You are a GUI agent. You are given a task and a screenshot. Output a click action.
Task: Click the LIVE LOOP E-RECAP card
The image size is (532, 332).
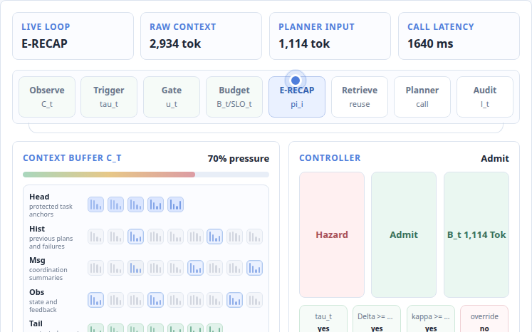tap(73, 36)
